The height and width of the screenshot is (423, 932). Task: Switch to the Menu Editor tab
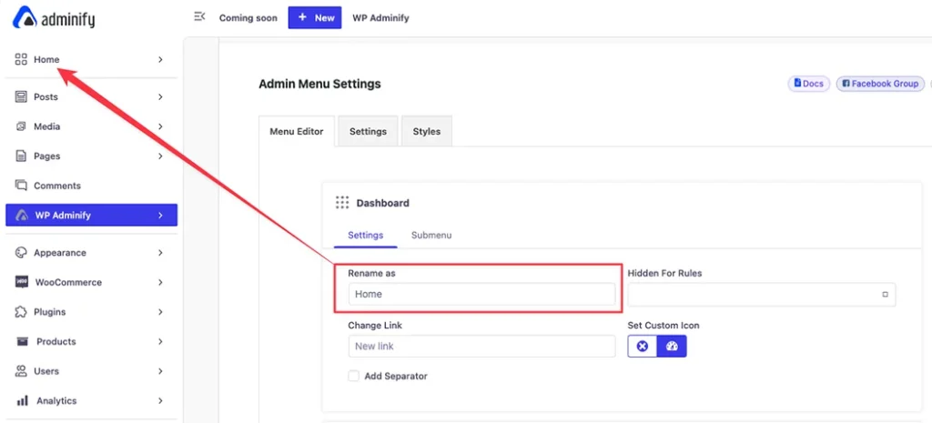[x=297, y=131]
